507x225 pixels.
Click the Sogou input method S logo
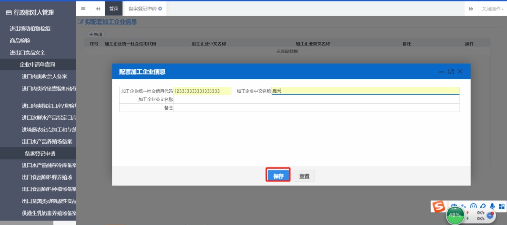point(439,207)
